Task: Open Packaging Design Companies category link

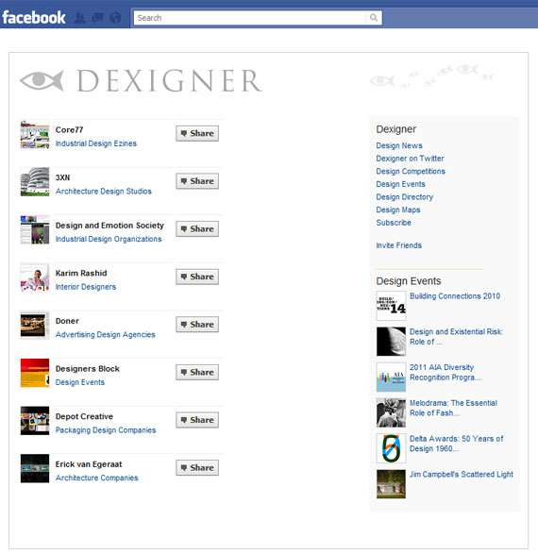Action: point(106,430)
